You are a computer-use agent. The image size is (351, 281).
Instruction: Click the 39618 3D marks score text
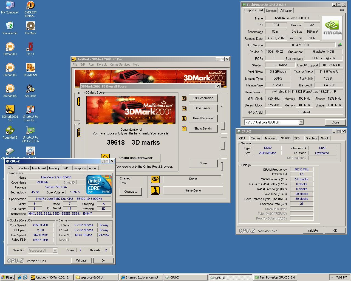point(133,142)
